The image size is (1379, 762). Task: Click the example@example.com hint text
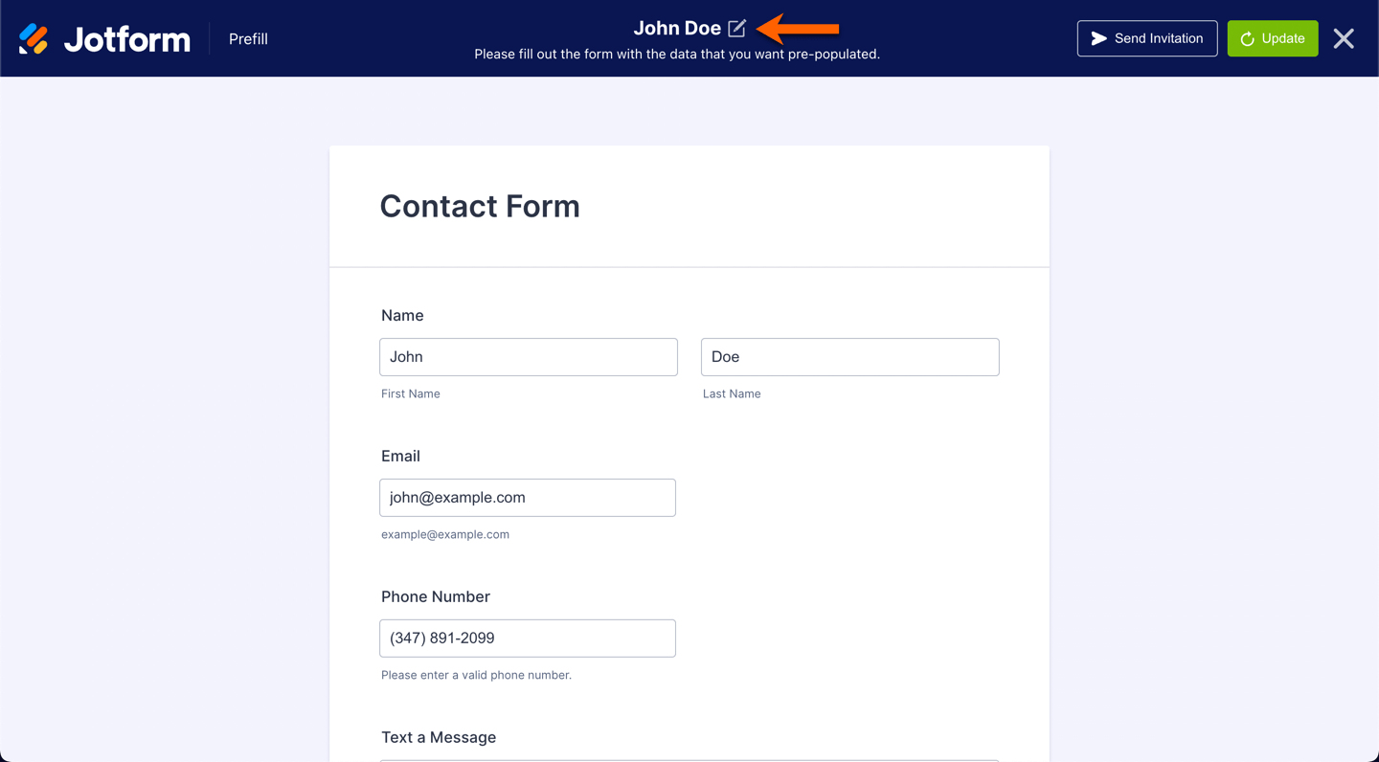(445, 534)
